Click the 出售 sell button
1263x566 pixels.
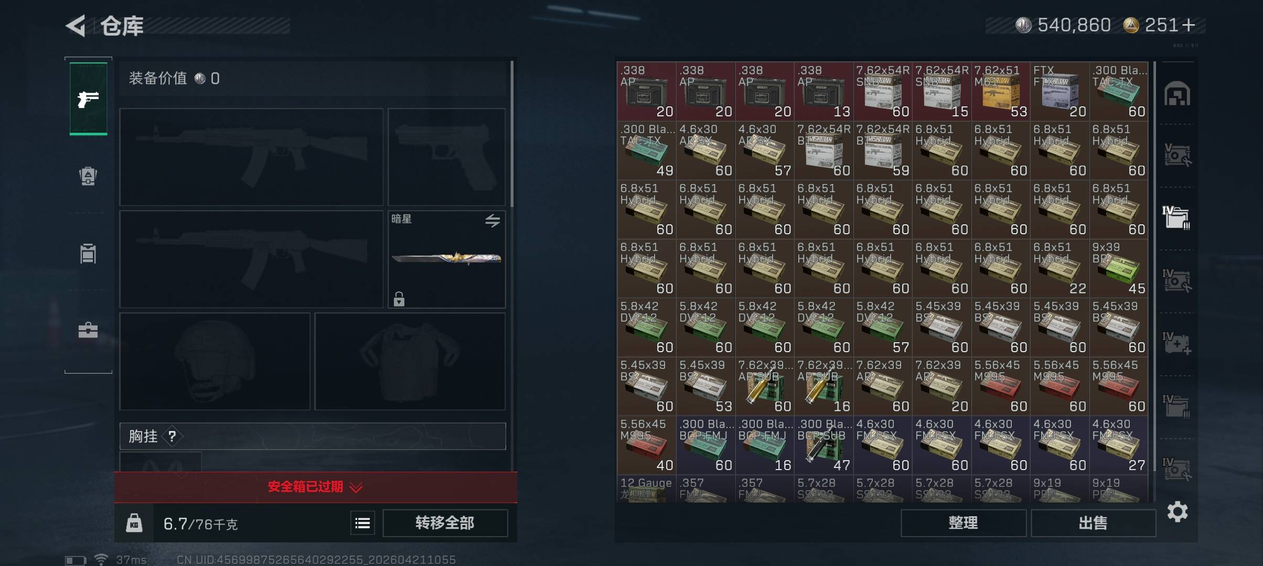(1093, 523)
